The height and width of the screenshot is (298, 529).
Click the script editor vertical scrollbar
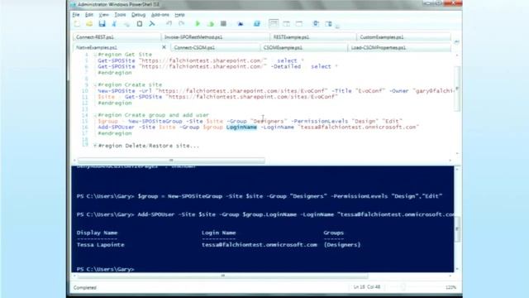coord(457,89)
